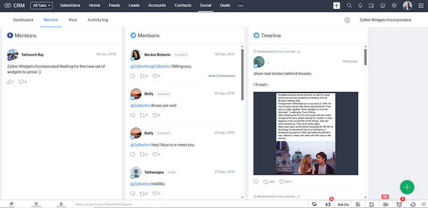This screenshot has height=208, width=428.
Task: Reply to Dolly's 'Roses are red!' tweet
Action: (x=133, y=115)
